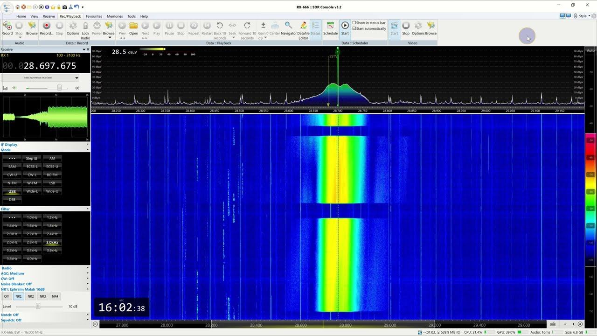
Task: Mute audio with the speaker icon
Action: pyautogui.click(x=14, y=88)
